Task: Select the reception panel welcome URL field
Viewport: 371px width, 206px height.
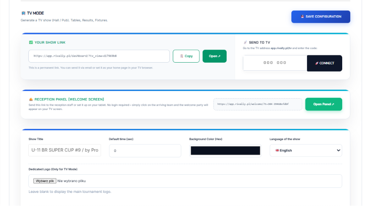Action: tap(257, 104)
